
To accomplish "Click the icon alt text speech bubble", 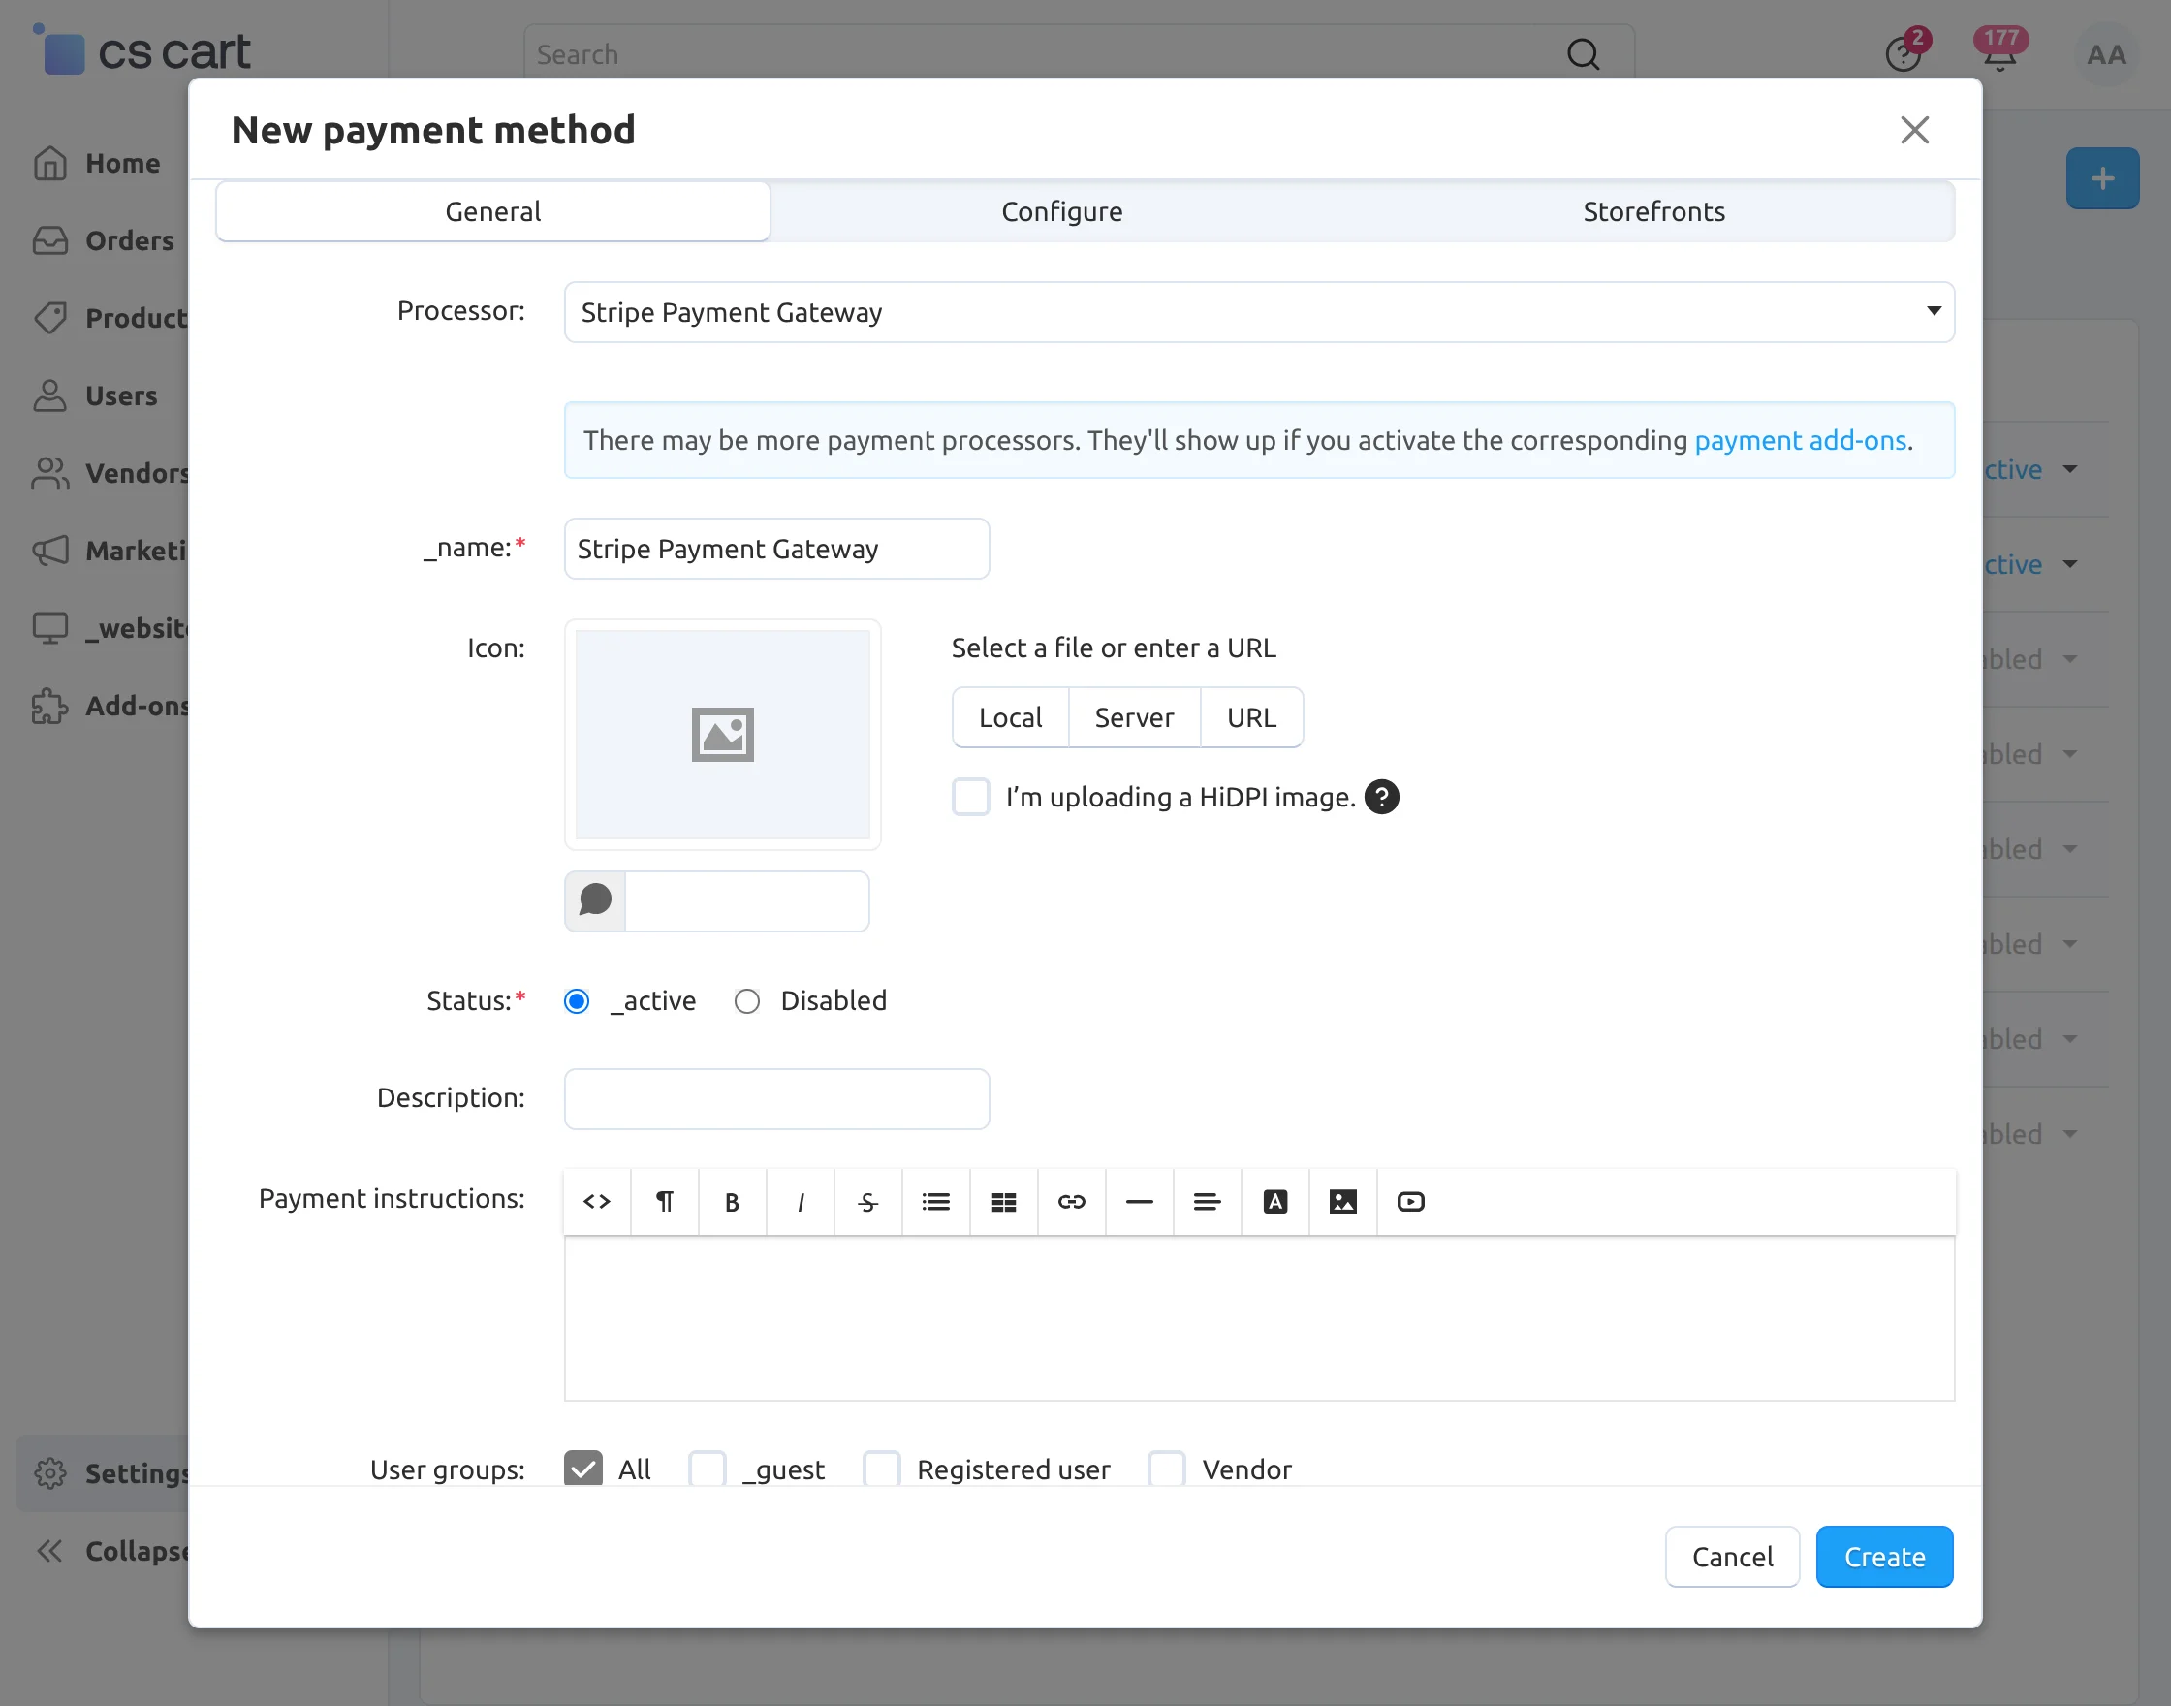I will pyautogui.click(x=595, y=900).
